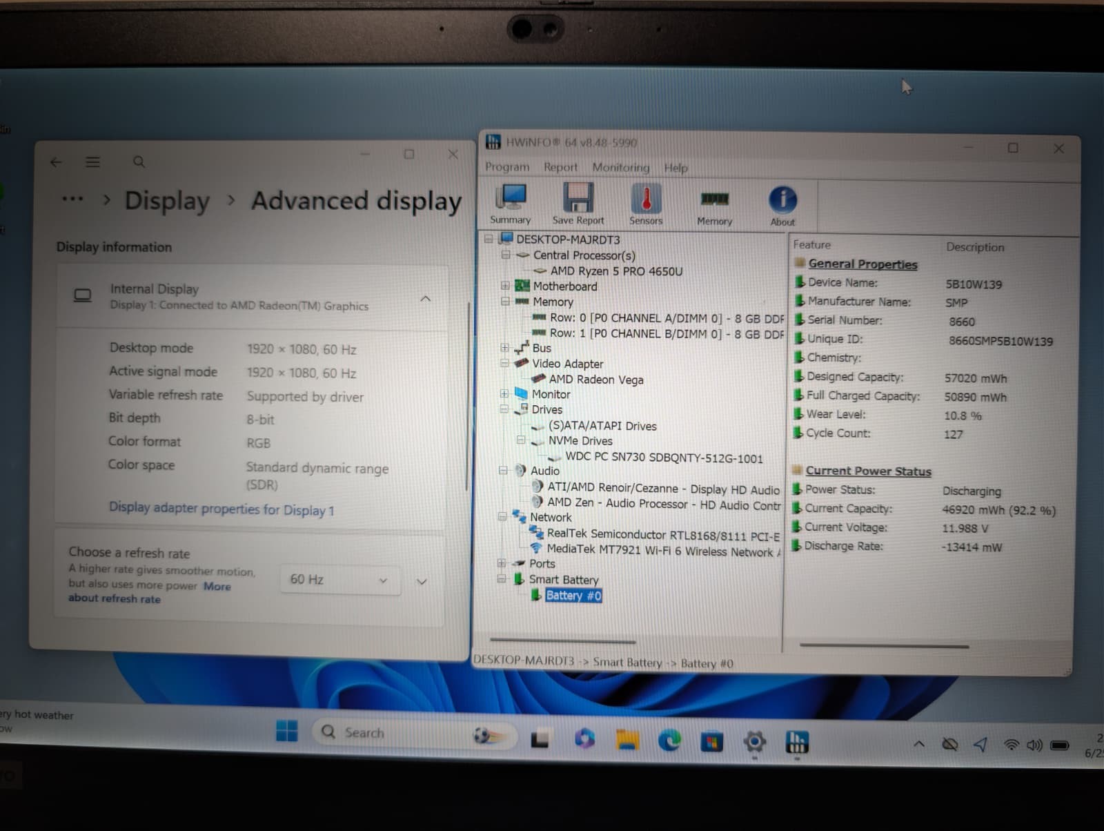Open the HWiNFO Help menu
Screen dimensions: 1104x831
(x=676, y=168)
